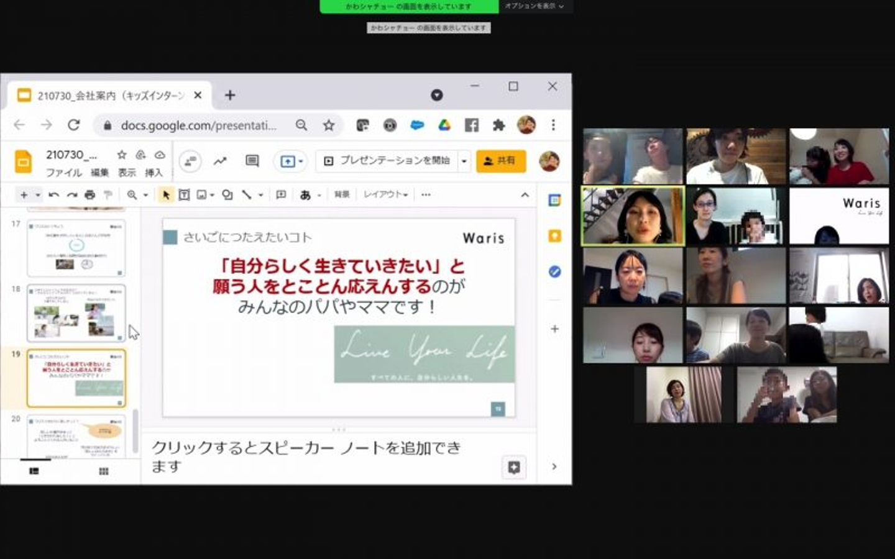Activate the paint format tool
895x559 pixels.
click(108, 195)
